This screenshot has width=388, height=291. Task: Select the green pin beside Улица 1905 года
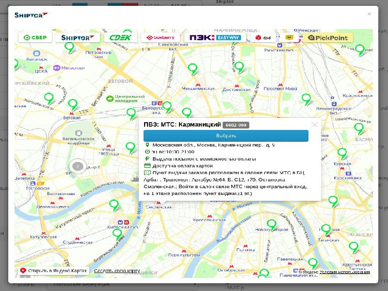(x=130, y=148)
